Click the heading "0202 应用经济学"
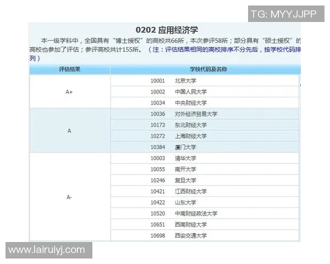 pos(167,30)
